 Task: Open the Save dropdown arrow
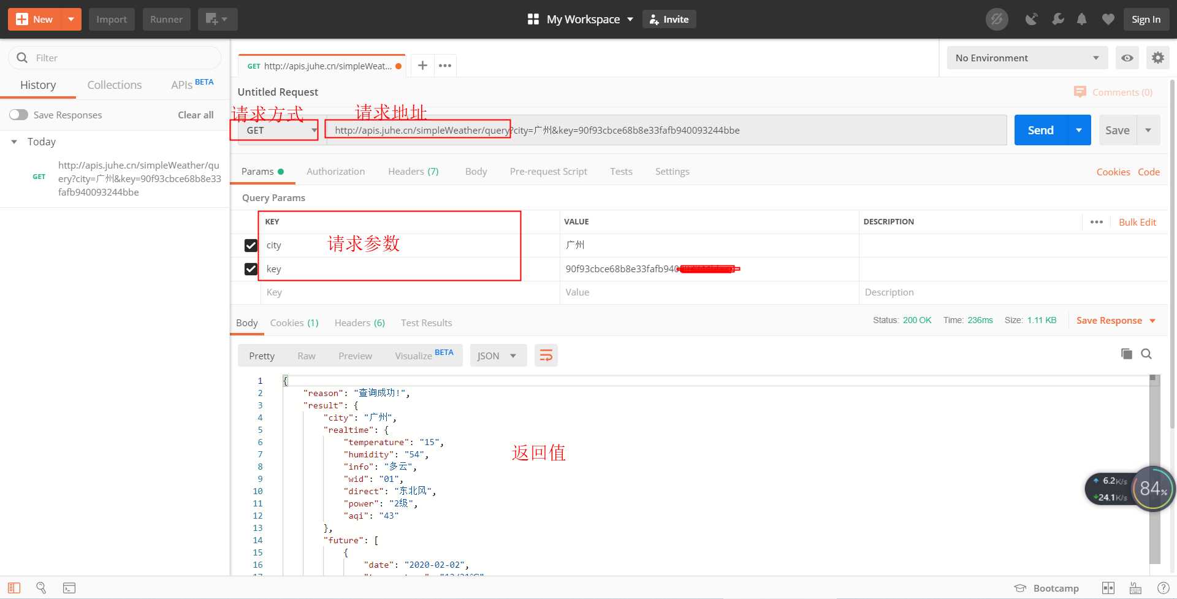[1148, 130]
